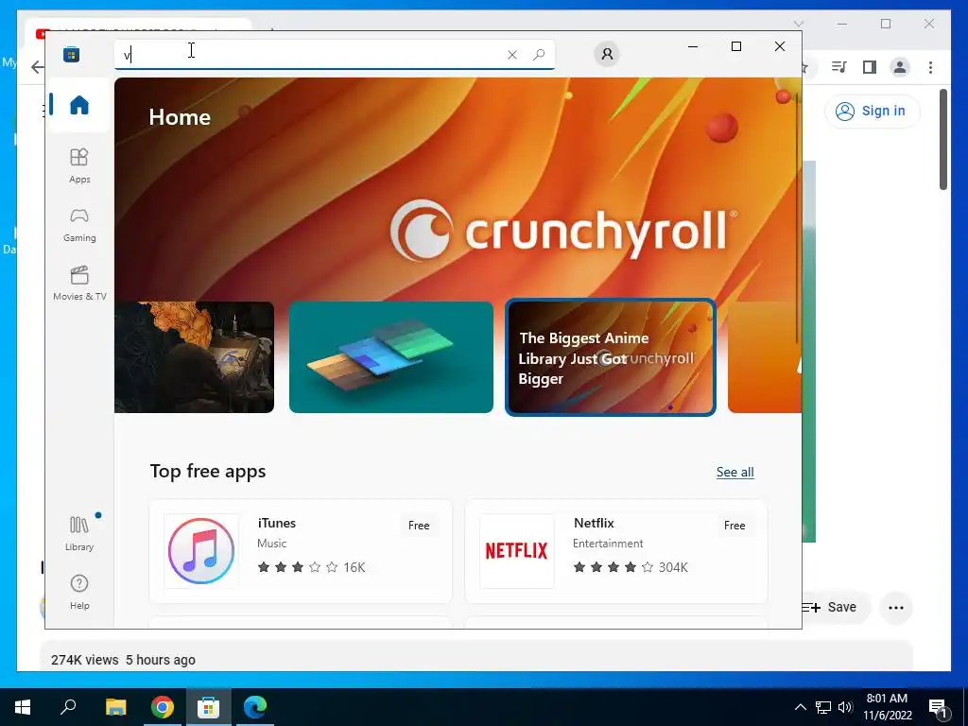The width and height of the screenshot is (968, 726).
Task: Click the Chrome profile avatar icon
Action: [900, 67]
